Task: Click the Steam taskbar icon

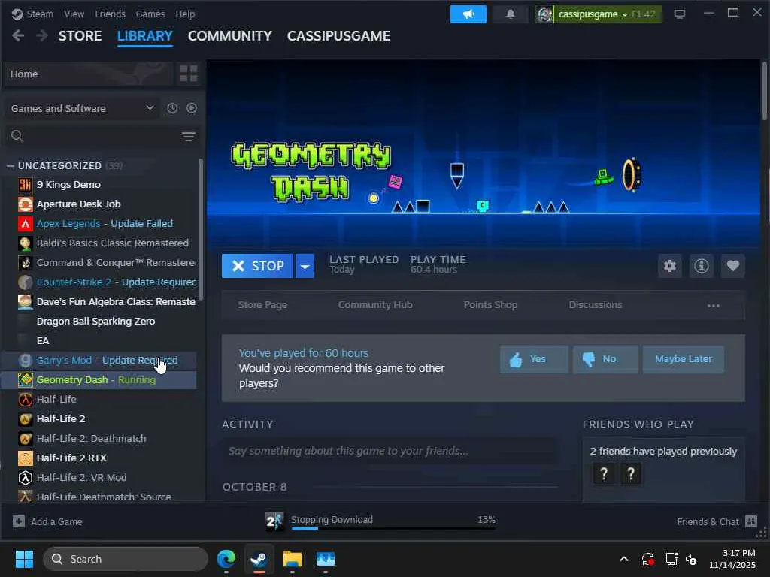Action: coord(259,559)
